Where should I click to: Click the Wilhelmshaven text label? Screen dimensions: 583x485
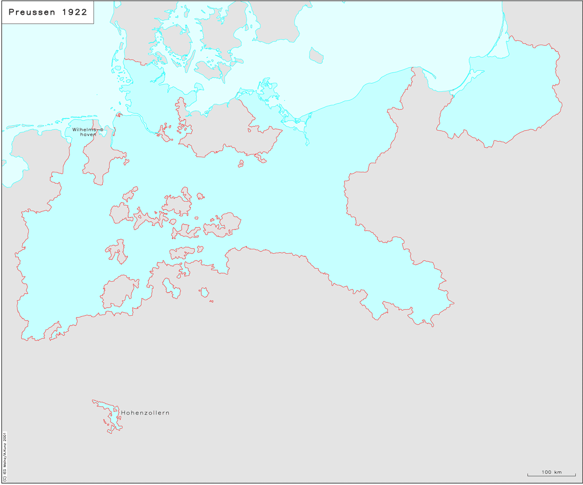click(85, 132)
